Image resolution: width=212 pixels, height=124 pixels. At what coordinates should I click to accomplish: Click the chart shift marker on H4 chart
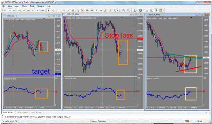click(44, 19)
